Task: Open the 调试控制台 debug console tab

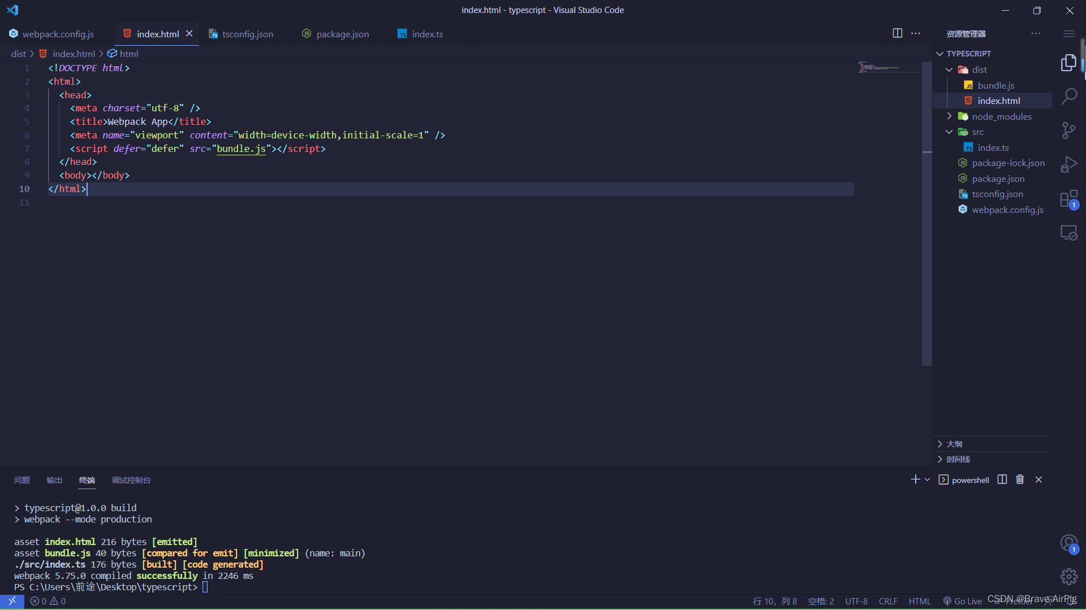Action: click(131, 480)
